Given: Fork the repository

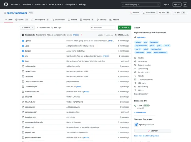Looking at the screenshot, I should pos(164,13).
